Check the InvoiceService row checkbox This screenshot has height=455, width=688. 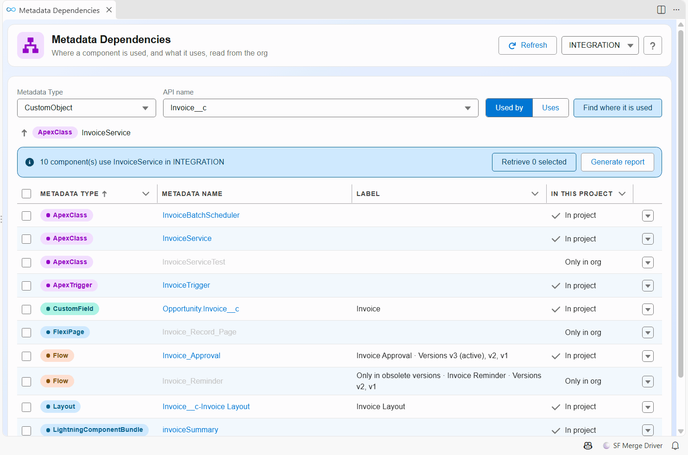tap(26, 239)
